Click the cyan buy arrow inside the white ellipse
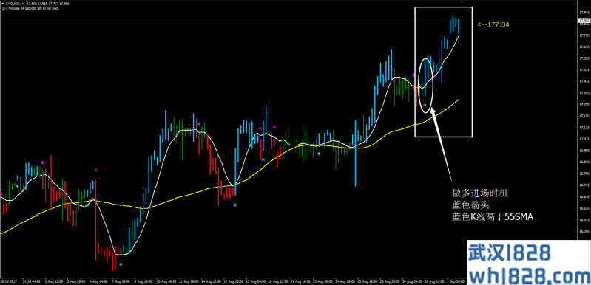 point(425,106)
